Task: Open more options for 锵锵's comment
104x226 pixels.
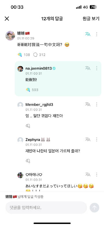Action: 97,34
